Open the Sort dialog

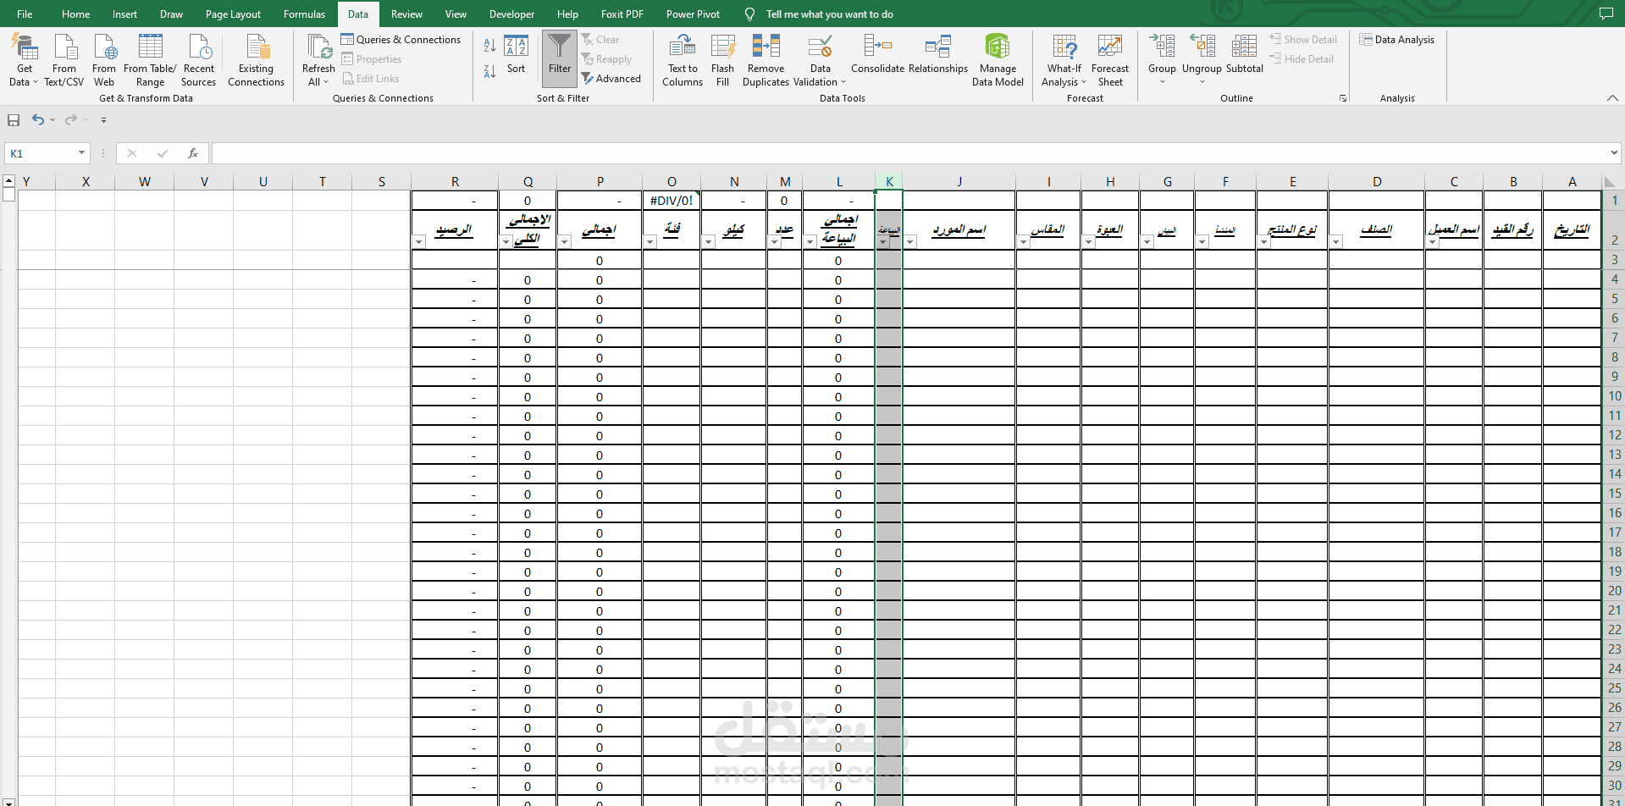(x=516, y=54)
